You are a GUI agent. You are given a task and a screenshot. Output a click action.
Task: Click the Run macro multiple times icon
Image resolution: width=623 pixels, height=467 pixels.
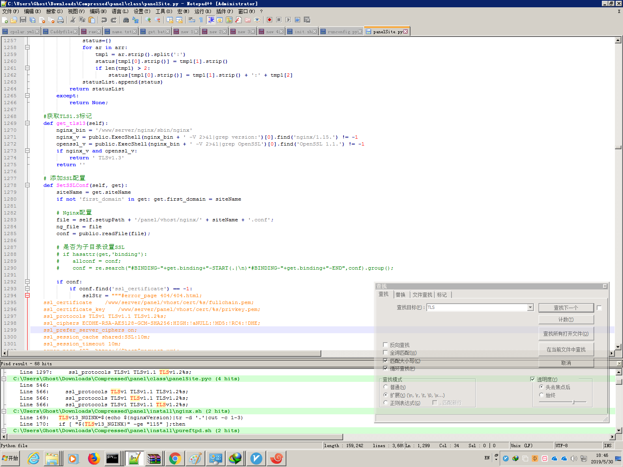298,20
